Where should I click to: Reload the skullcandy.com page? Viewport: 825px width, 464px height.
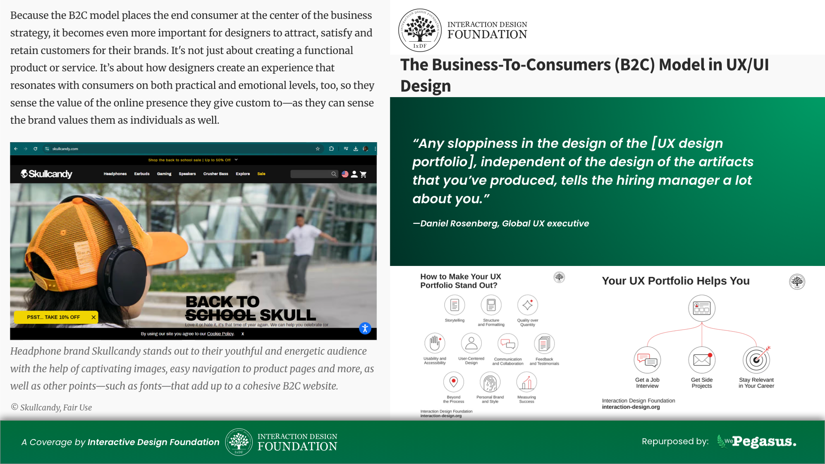click(35, 149)
